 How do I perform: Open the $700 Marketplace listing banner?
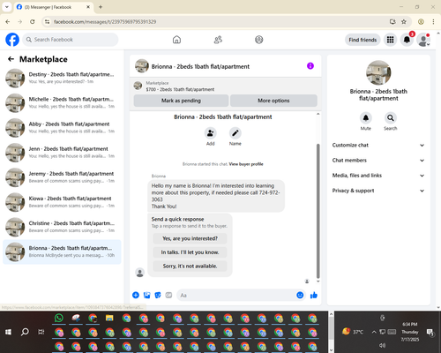[226, 86]
